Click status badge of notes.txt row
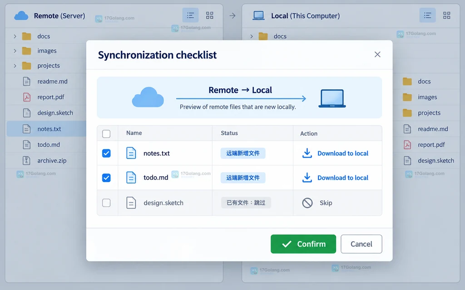465x290 pixels. [243, 153]
